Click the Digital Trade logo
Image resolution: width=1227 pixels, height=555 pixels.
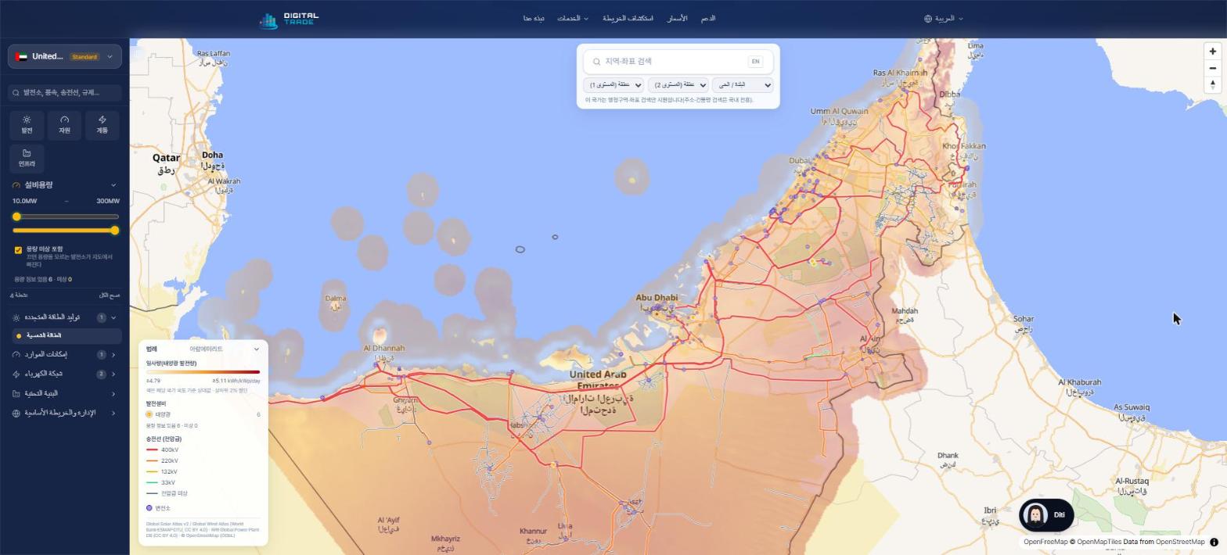pos(290,19)
